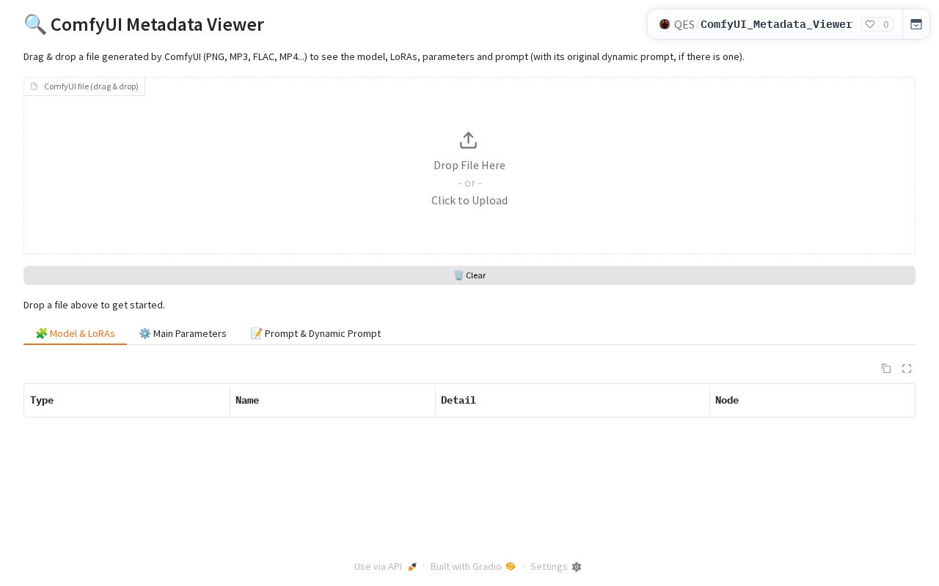939x586 pixels.
Task: Open the QES author link
Action: coord(684,24)
